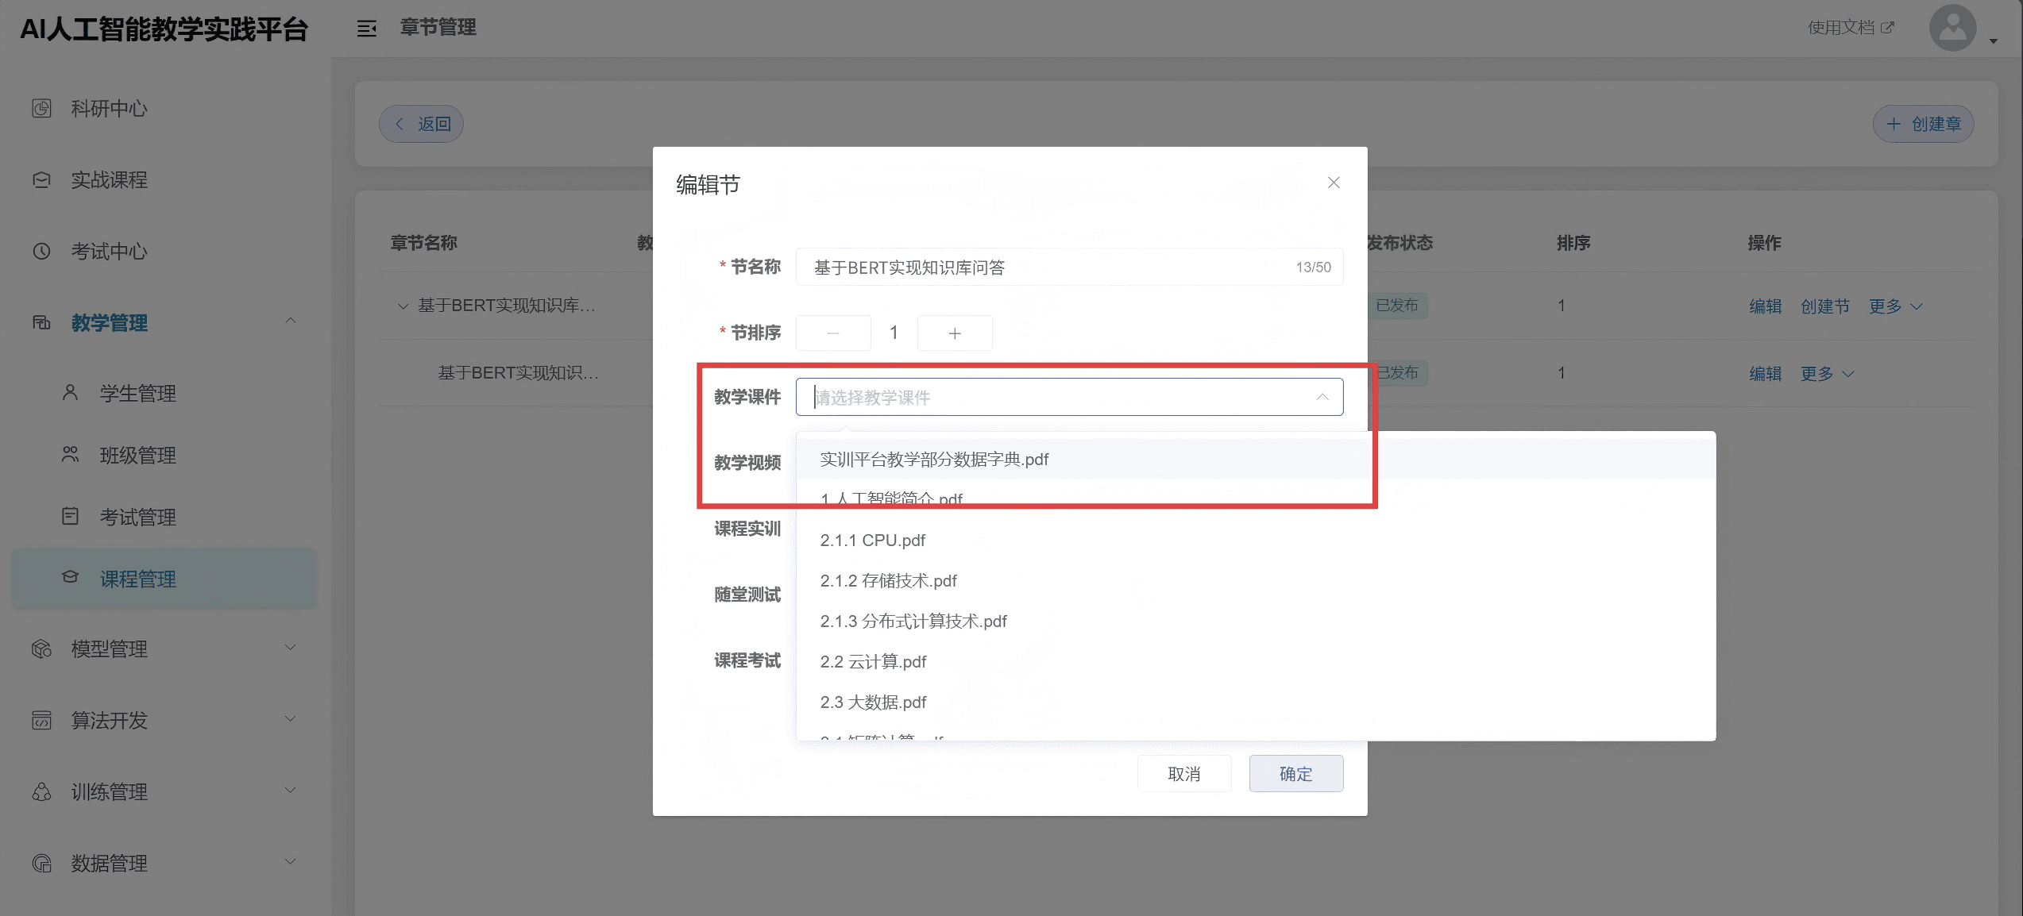Go to 班级管理 page

pyautogui.click(x=137, y=455)
